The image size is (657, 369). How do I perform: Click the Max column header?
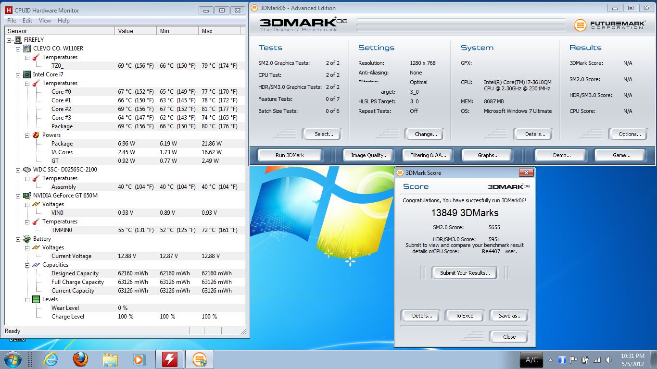219,31
